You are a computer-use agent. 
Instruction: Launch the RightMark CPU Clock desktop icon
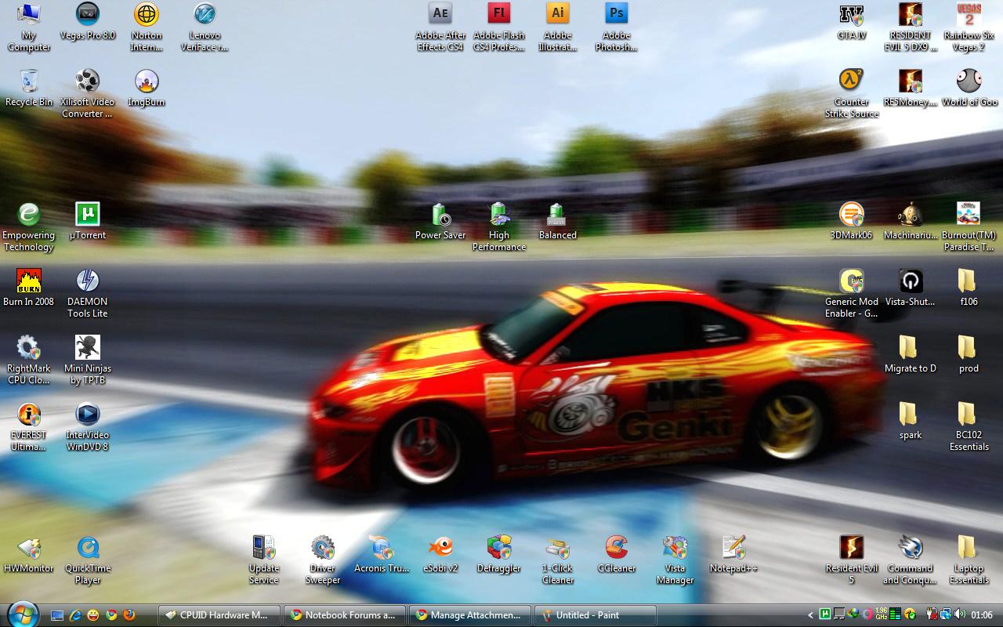click(29, 360)
